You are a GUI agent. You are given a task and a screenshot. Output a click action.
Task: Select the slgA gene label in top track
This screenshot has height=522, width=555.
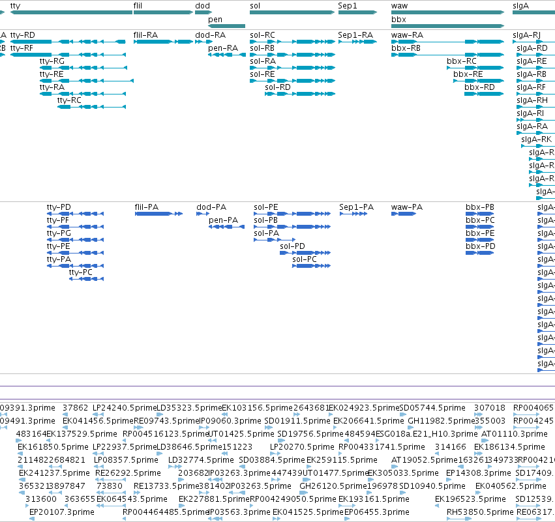point(520,6)
